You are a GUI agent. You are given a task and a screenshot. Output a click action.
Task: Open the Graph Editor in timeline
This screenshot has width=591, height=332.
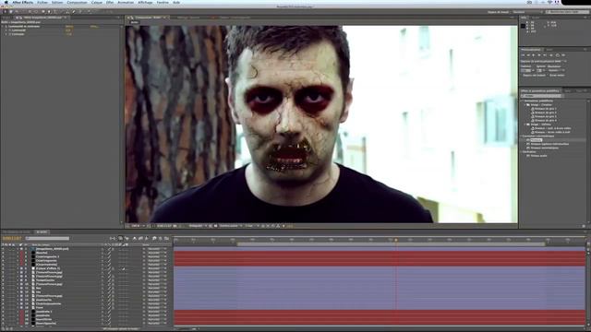pos(166,238)
